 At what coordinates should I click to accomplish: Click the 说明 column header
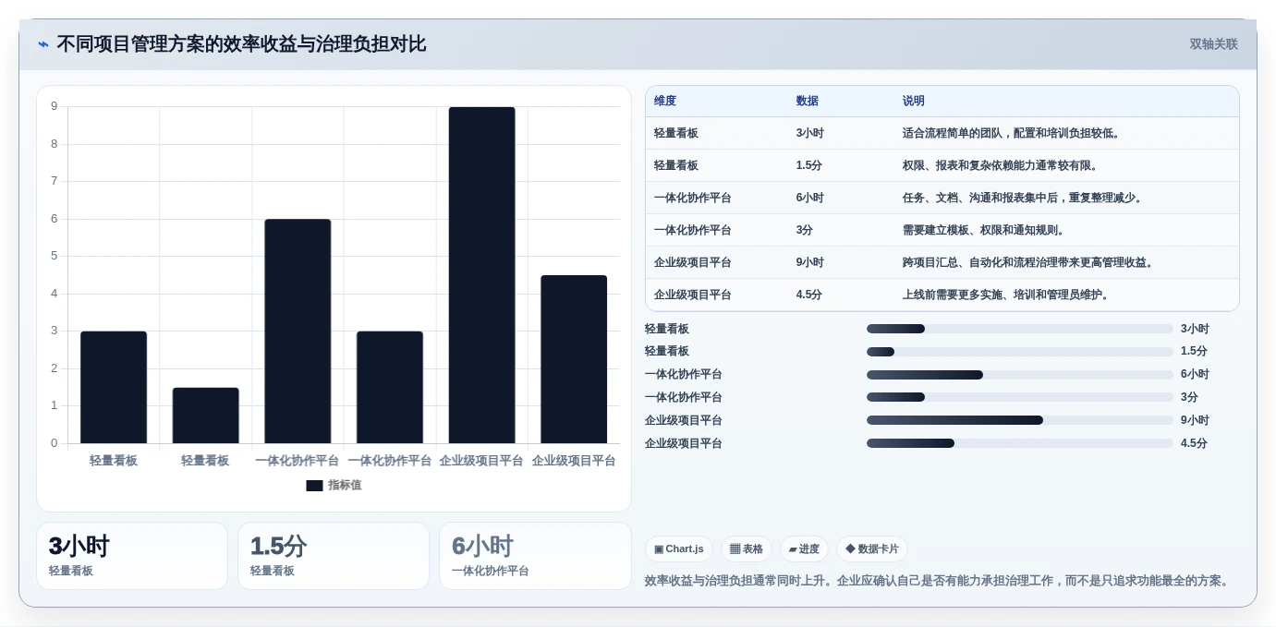[914, 102]
